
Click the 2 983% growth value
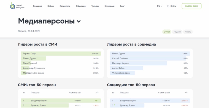coord(95,54)
